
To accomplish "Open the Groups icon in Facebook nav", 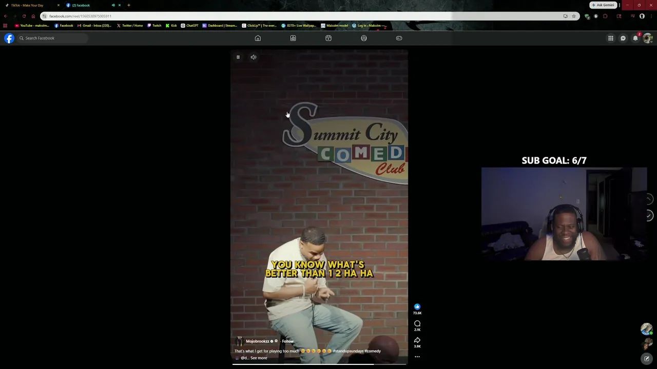I will [364, 38].
